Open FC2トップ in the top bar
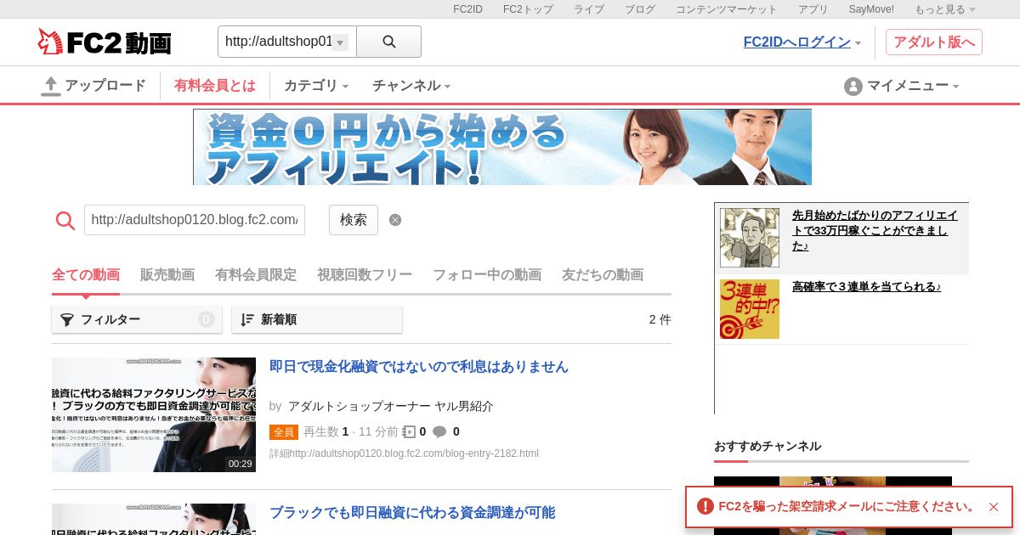 click(x=528, y=9)
